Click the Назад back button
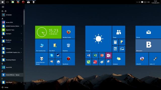This screenshot has width=161, height=90. tap(5, 87)
